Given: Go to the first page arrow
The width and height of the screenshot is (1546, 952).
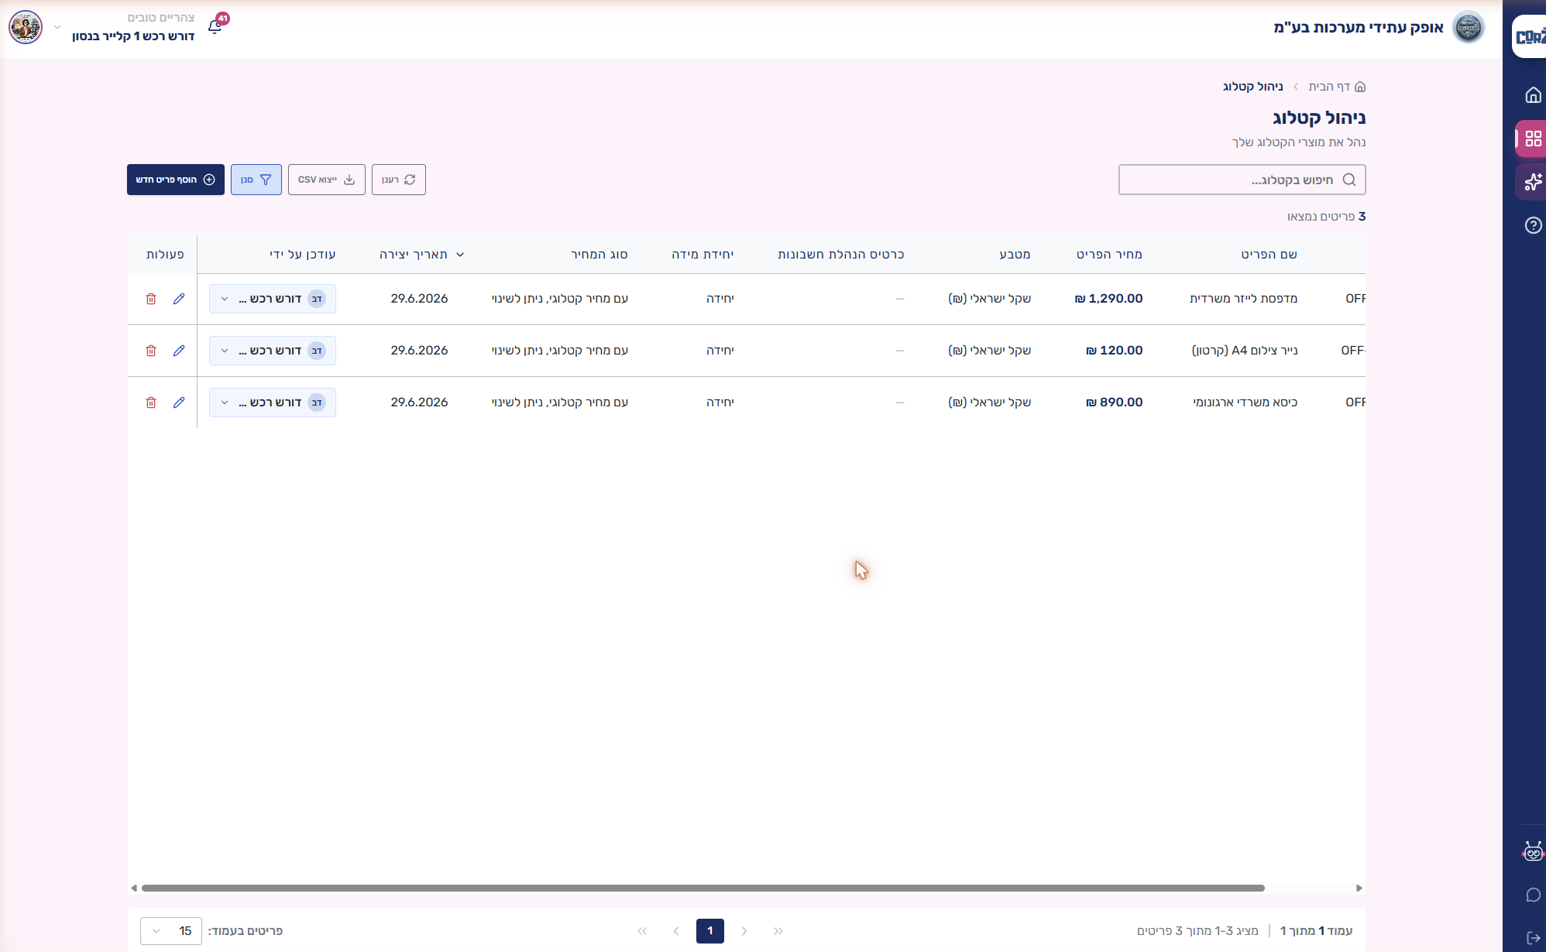Looking at the screenshot, I should coord(778,931).
